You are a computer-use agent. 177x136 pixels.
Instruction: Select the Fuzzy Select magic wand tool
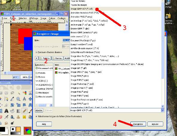(x=19, y=93)
